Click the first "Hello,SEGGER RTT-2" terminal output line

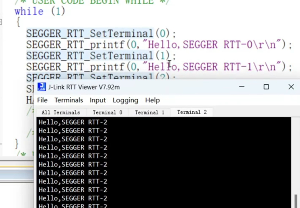73,122
